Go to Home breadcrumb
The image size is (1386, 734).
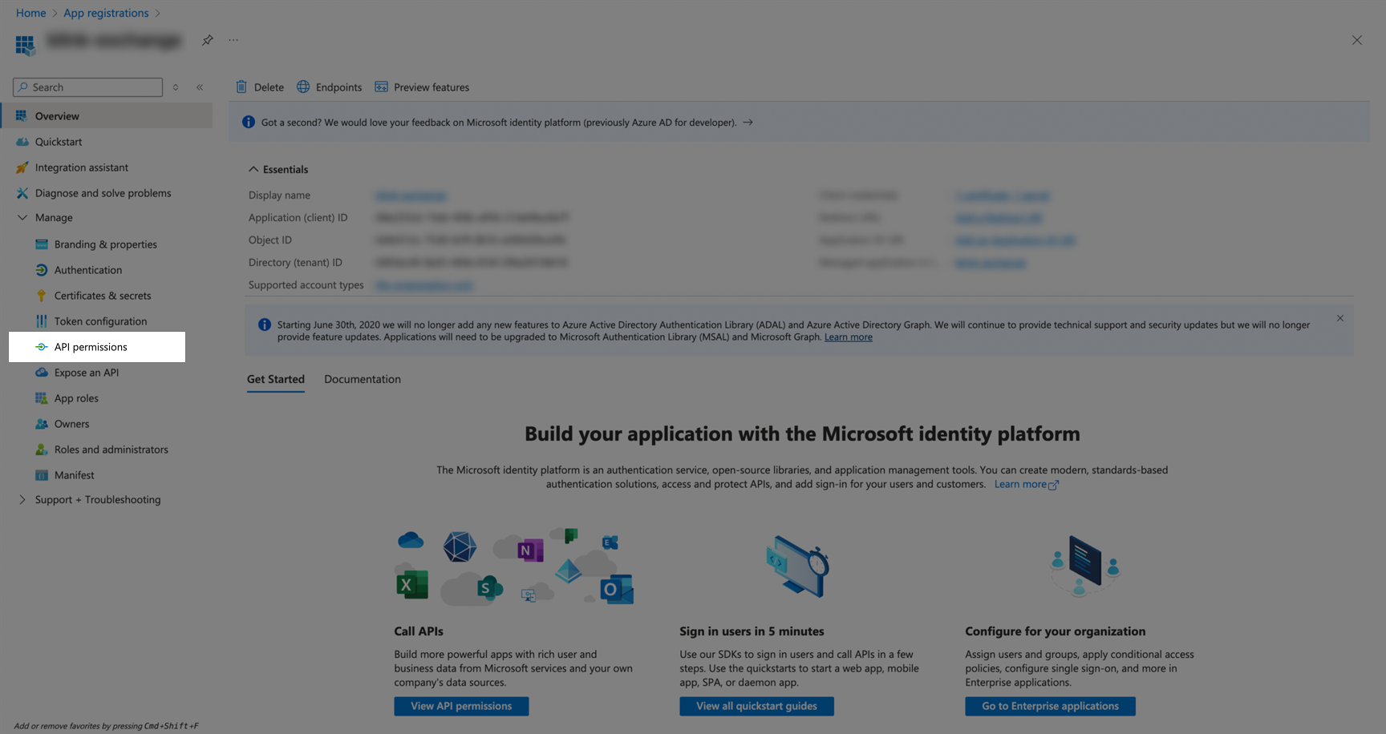click(x=31, y=13)
